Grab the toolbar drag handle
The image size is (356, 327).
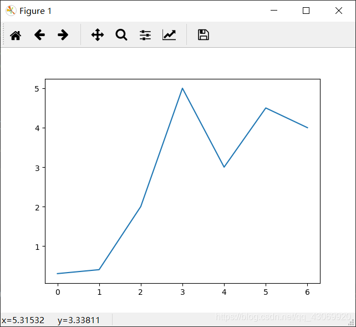(x=3, y=34)
